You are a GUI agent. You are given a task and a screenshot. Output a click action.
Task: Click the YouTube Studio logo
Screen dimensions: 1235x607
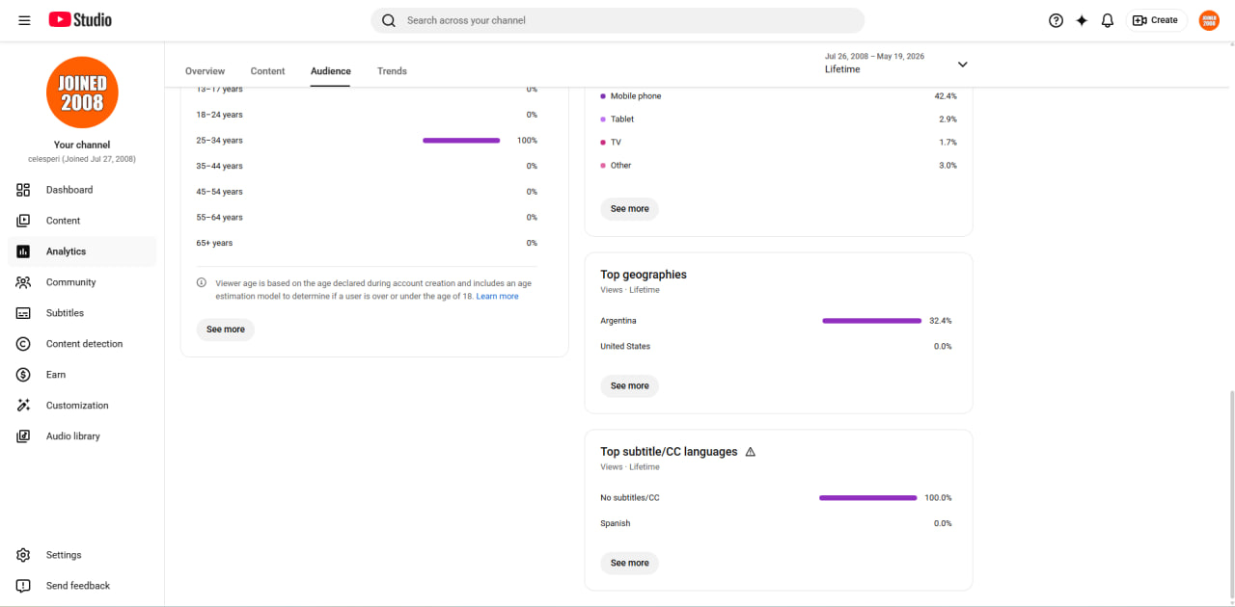pos(80,20)
